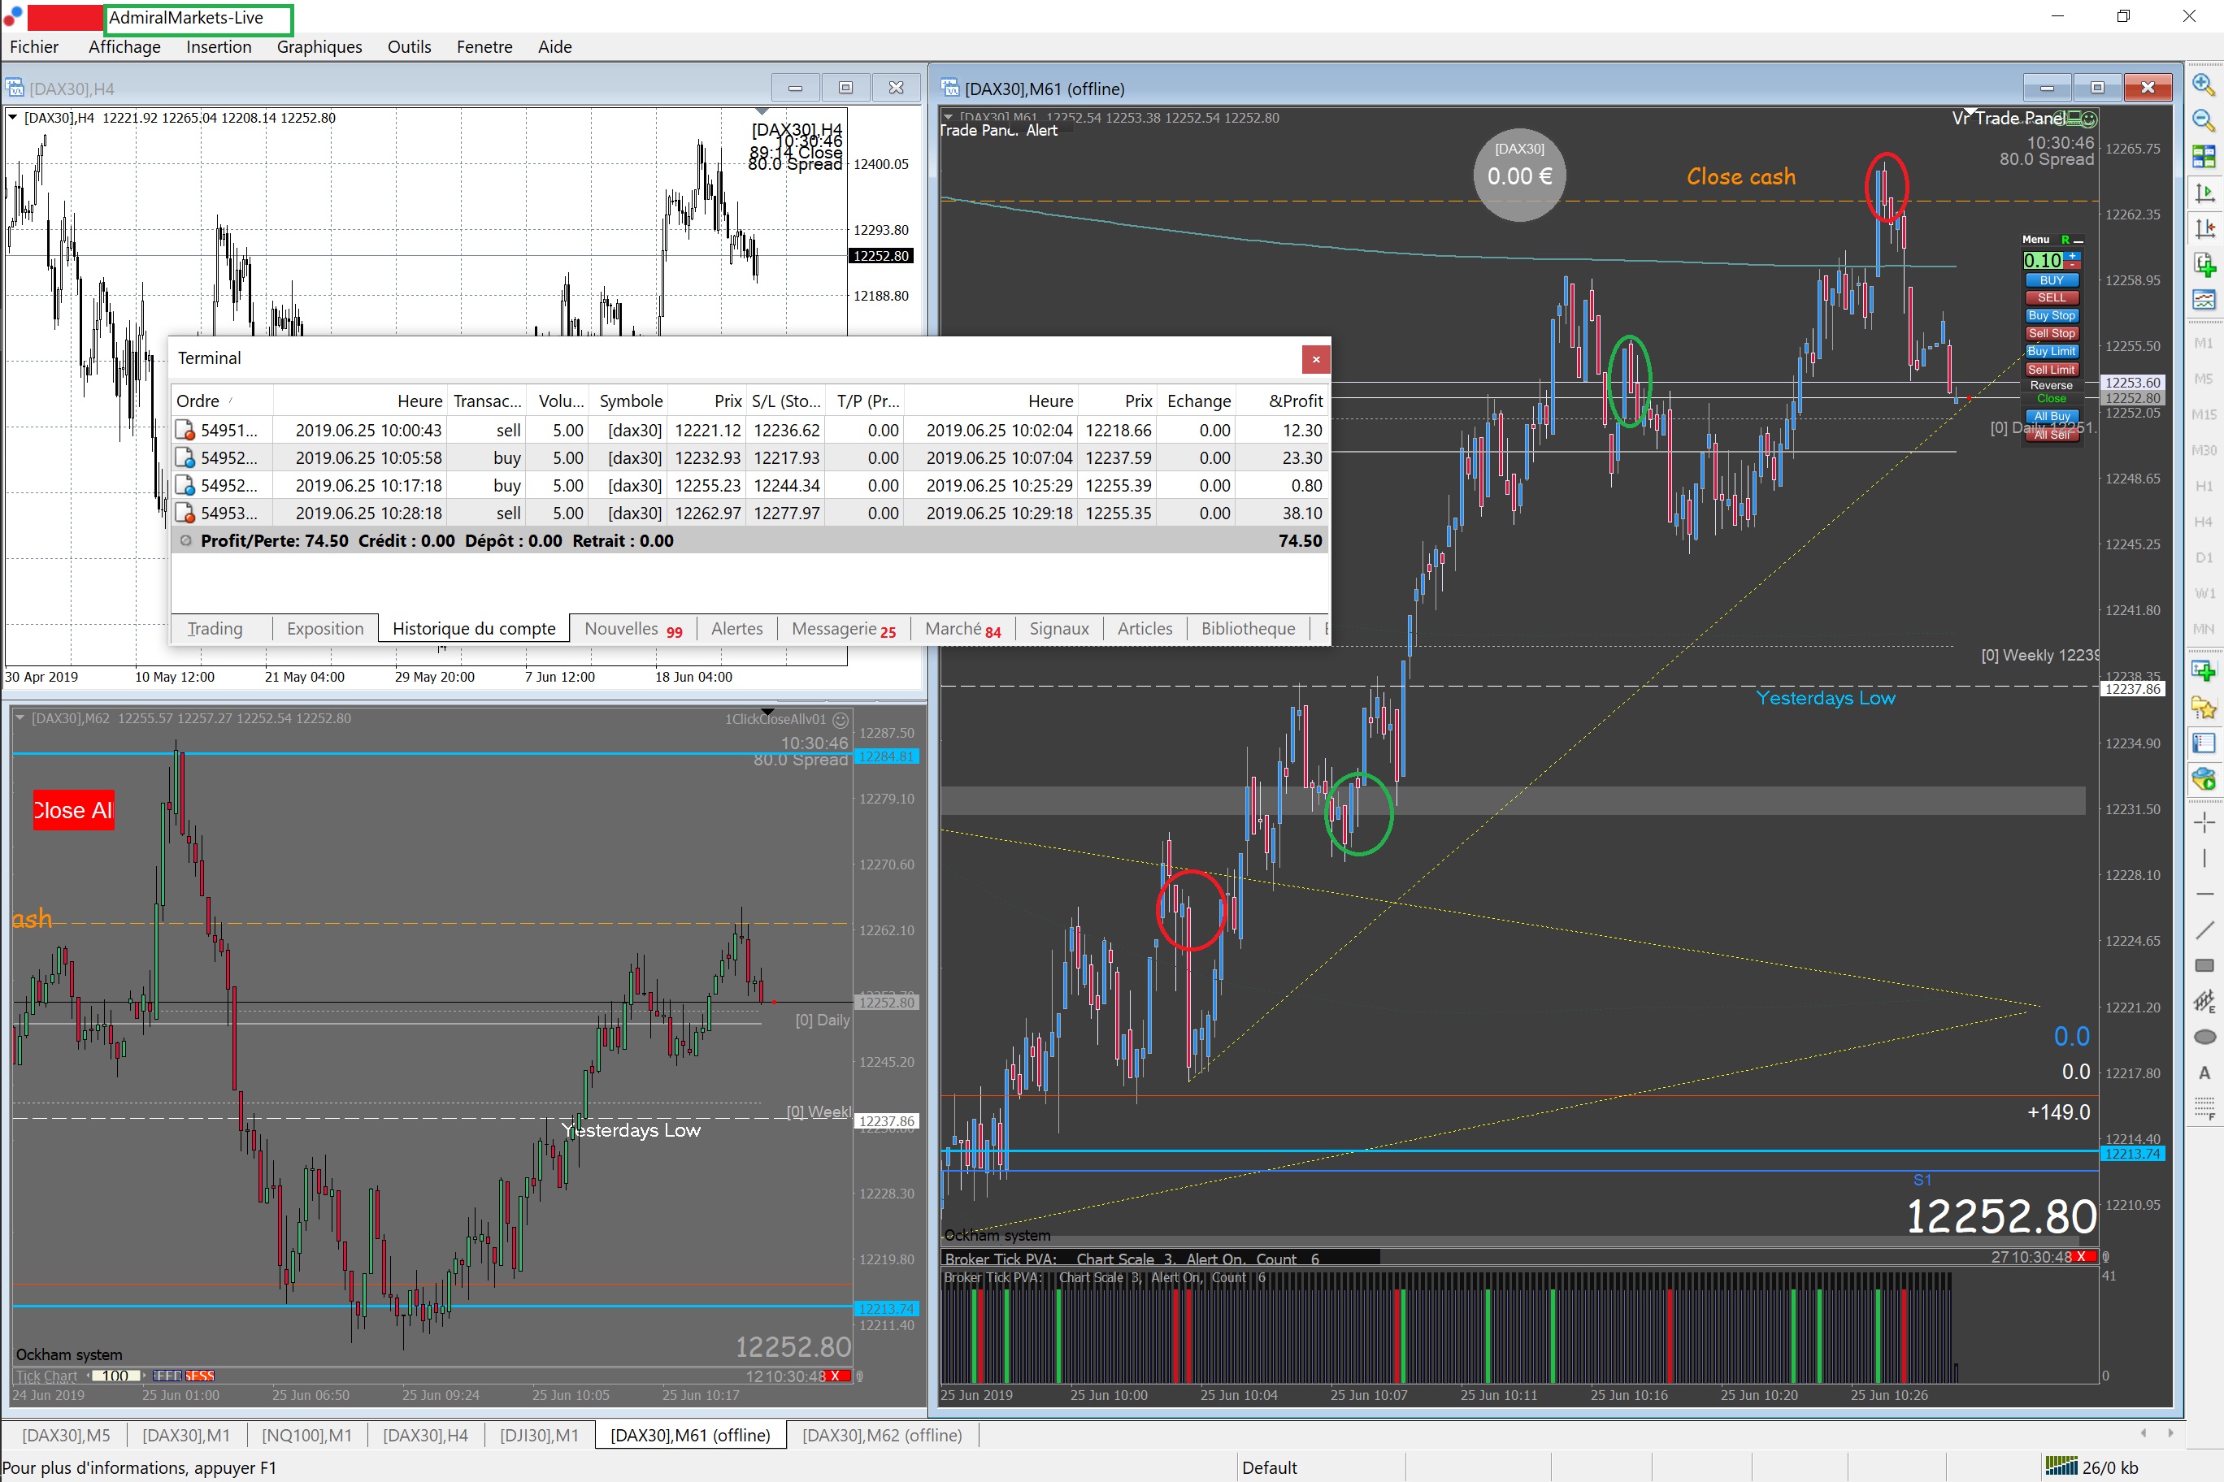2224x1482 pixels.
Task: Expand the DAX30 M62 chart title triangle
Action: 19,717
